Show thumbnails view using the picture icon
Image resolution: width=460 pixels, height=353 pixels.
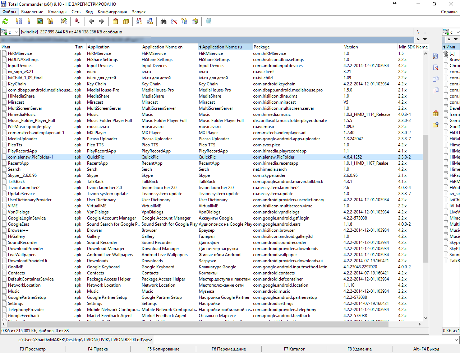point(40,22)
